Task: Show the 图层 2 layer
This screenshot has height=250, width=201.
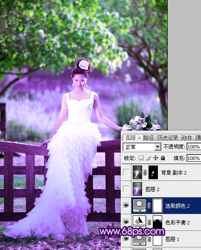Action: click(126, 189)
